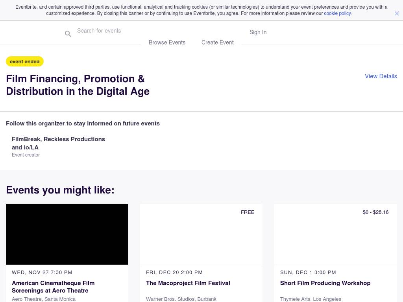Click Warner Bros. Studios, Burbank location text

pos(181,299)
